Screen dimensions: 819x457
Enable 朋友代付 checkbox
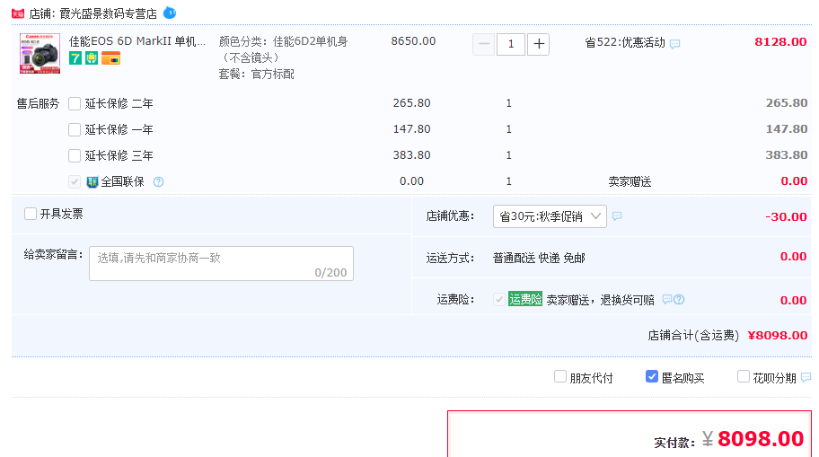(x=560, y=376)
